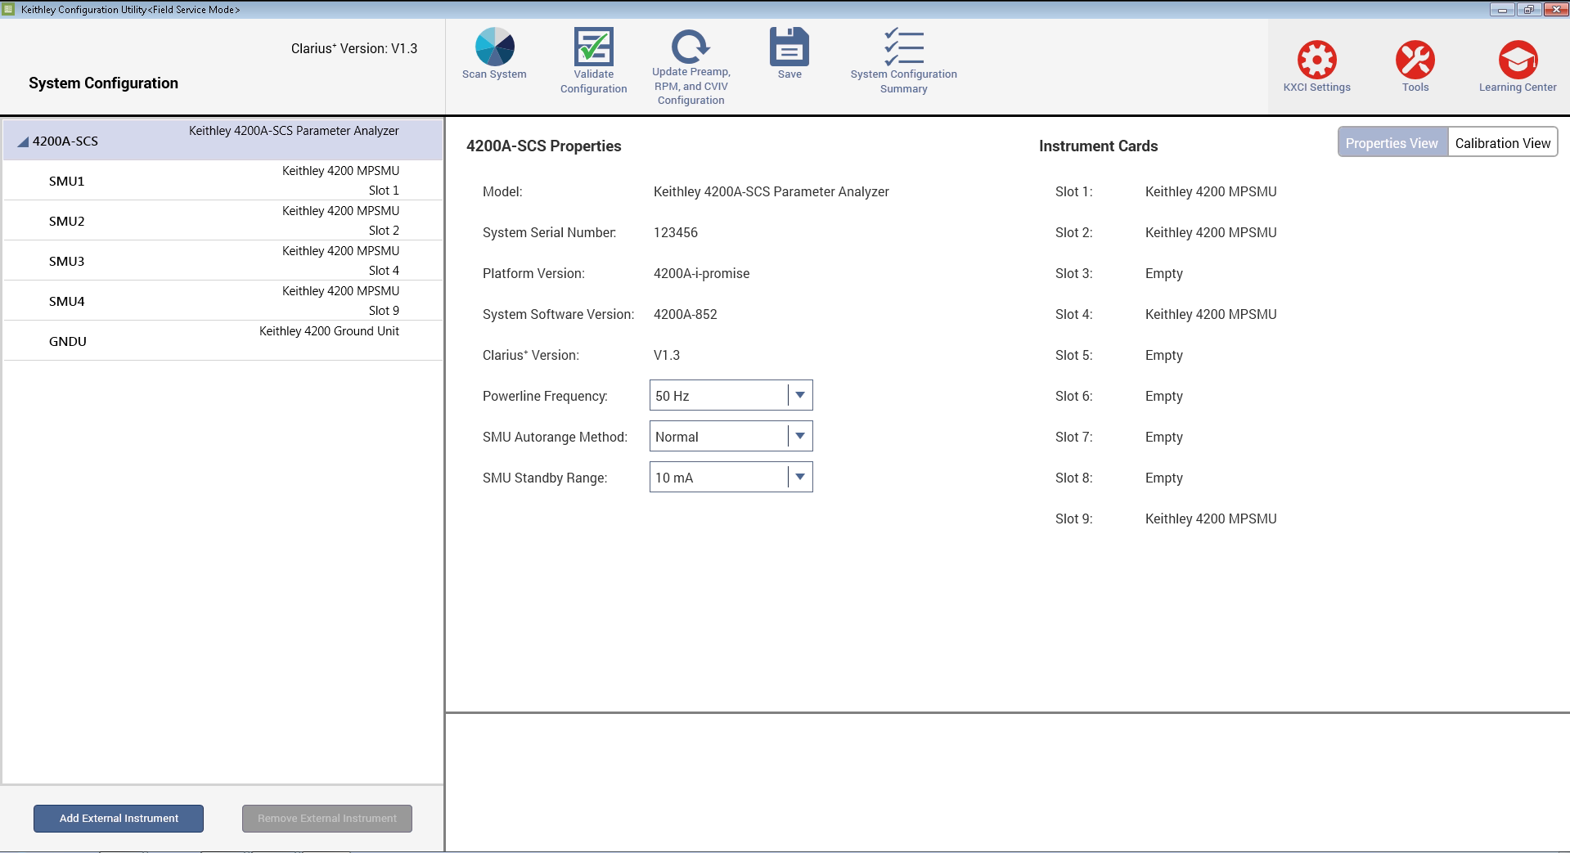The image size is (1570, 853).
Task: Switch to Calibration View
Action: [x=1503, y=142]
